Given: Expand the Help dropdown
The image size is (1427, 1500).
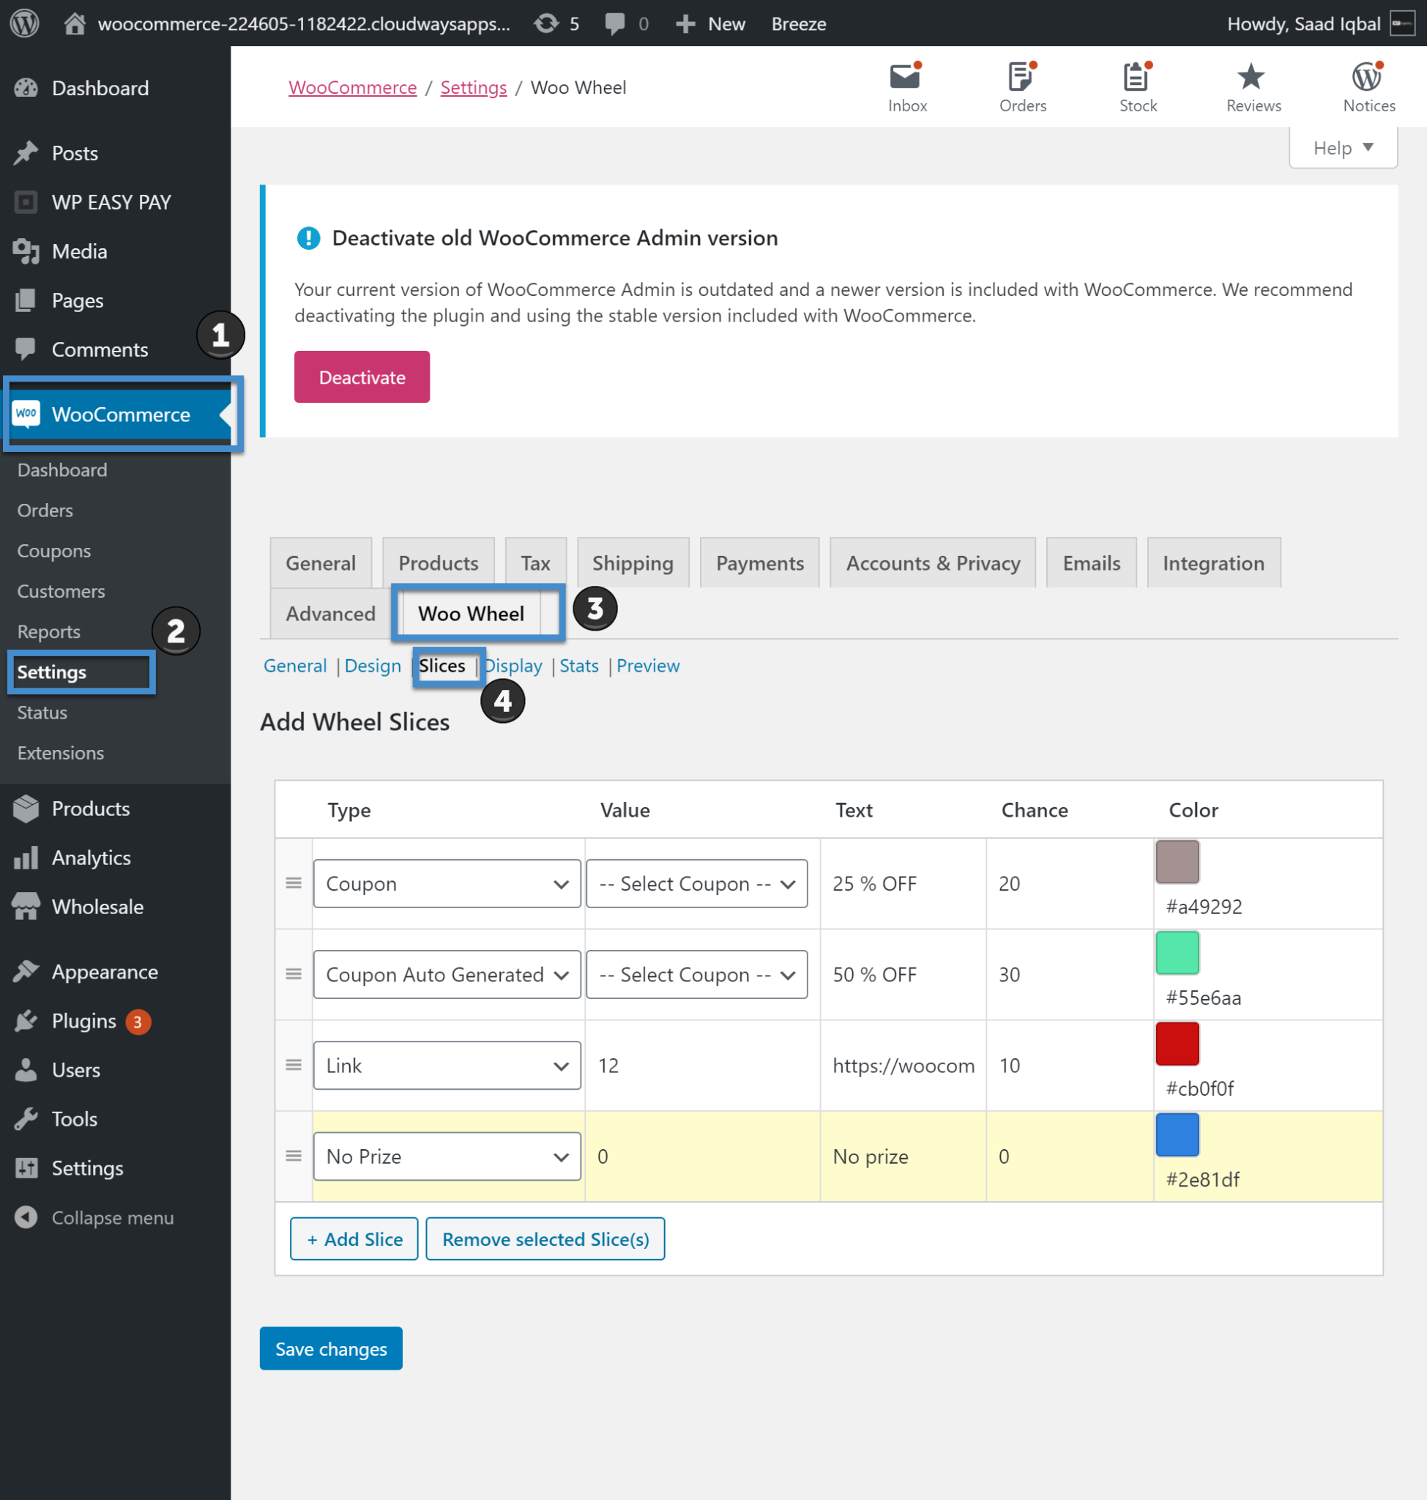Looking at the screenshot, I should (x=1344, y=148).
